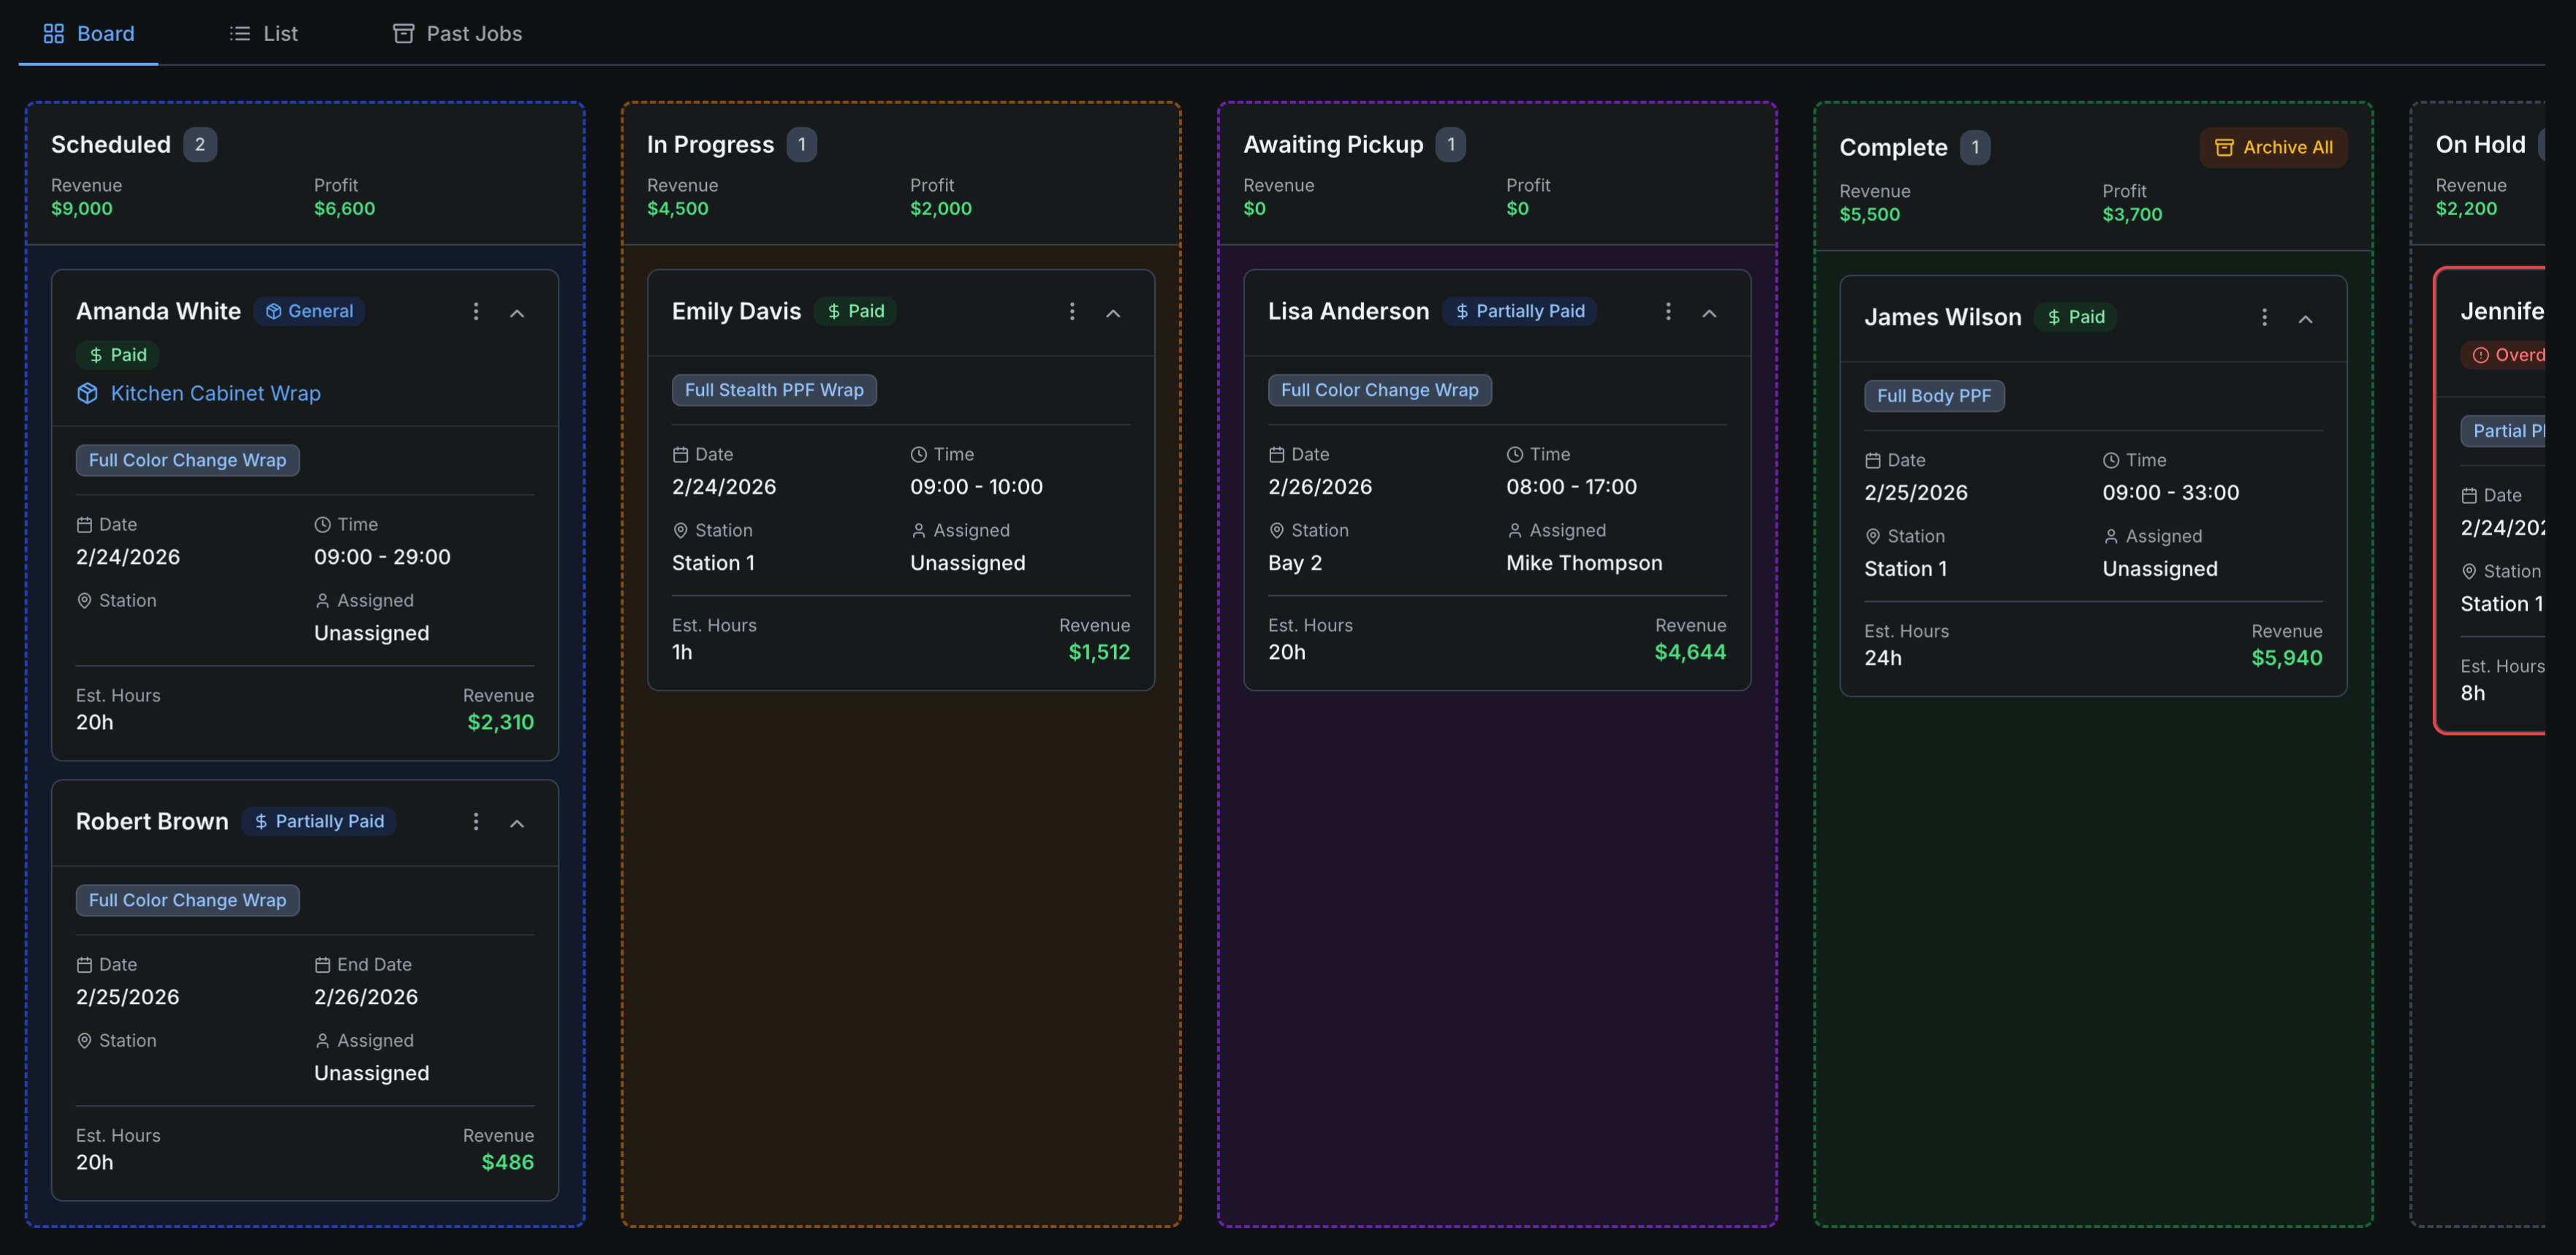The width and height of the screenshot is (2576, 1255).
Task: Click the Partially Paid badge on Lisa Anderson
Action: point(1519,312)
